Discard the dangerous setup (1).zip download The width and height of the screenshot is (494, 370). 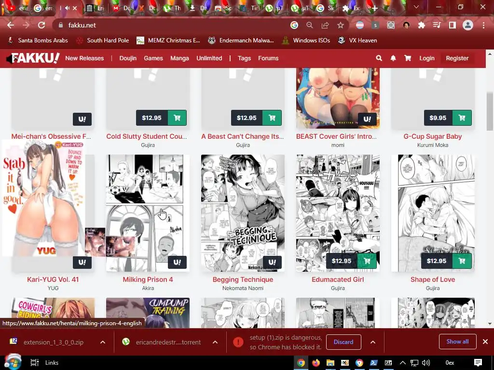pyautogui.click(x=343, y=342)
